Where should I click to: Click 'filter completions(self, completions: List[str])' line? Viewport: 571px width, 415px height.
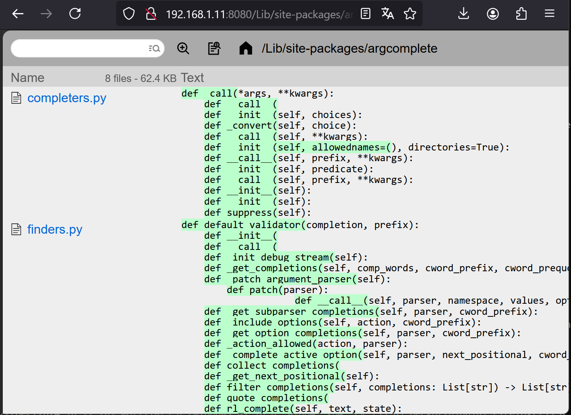387,387
